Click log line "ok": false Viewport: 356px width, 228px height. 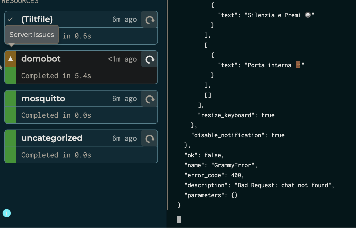(x=204, y=155)
